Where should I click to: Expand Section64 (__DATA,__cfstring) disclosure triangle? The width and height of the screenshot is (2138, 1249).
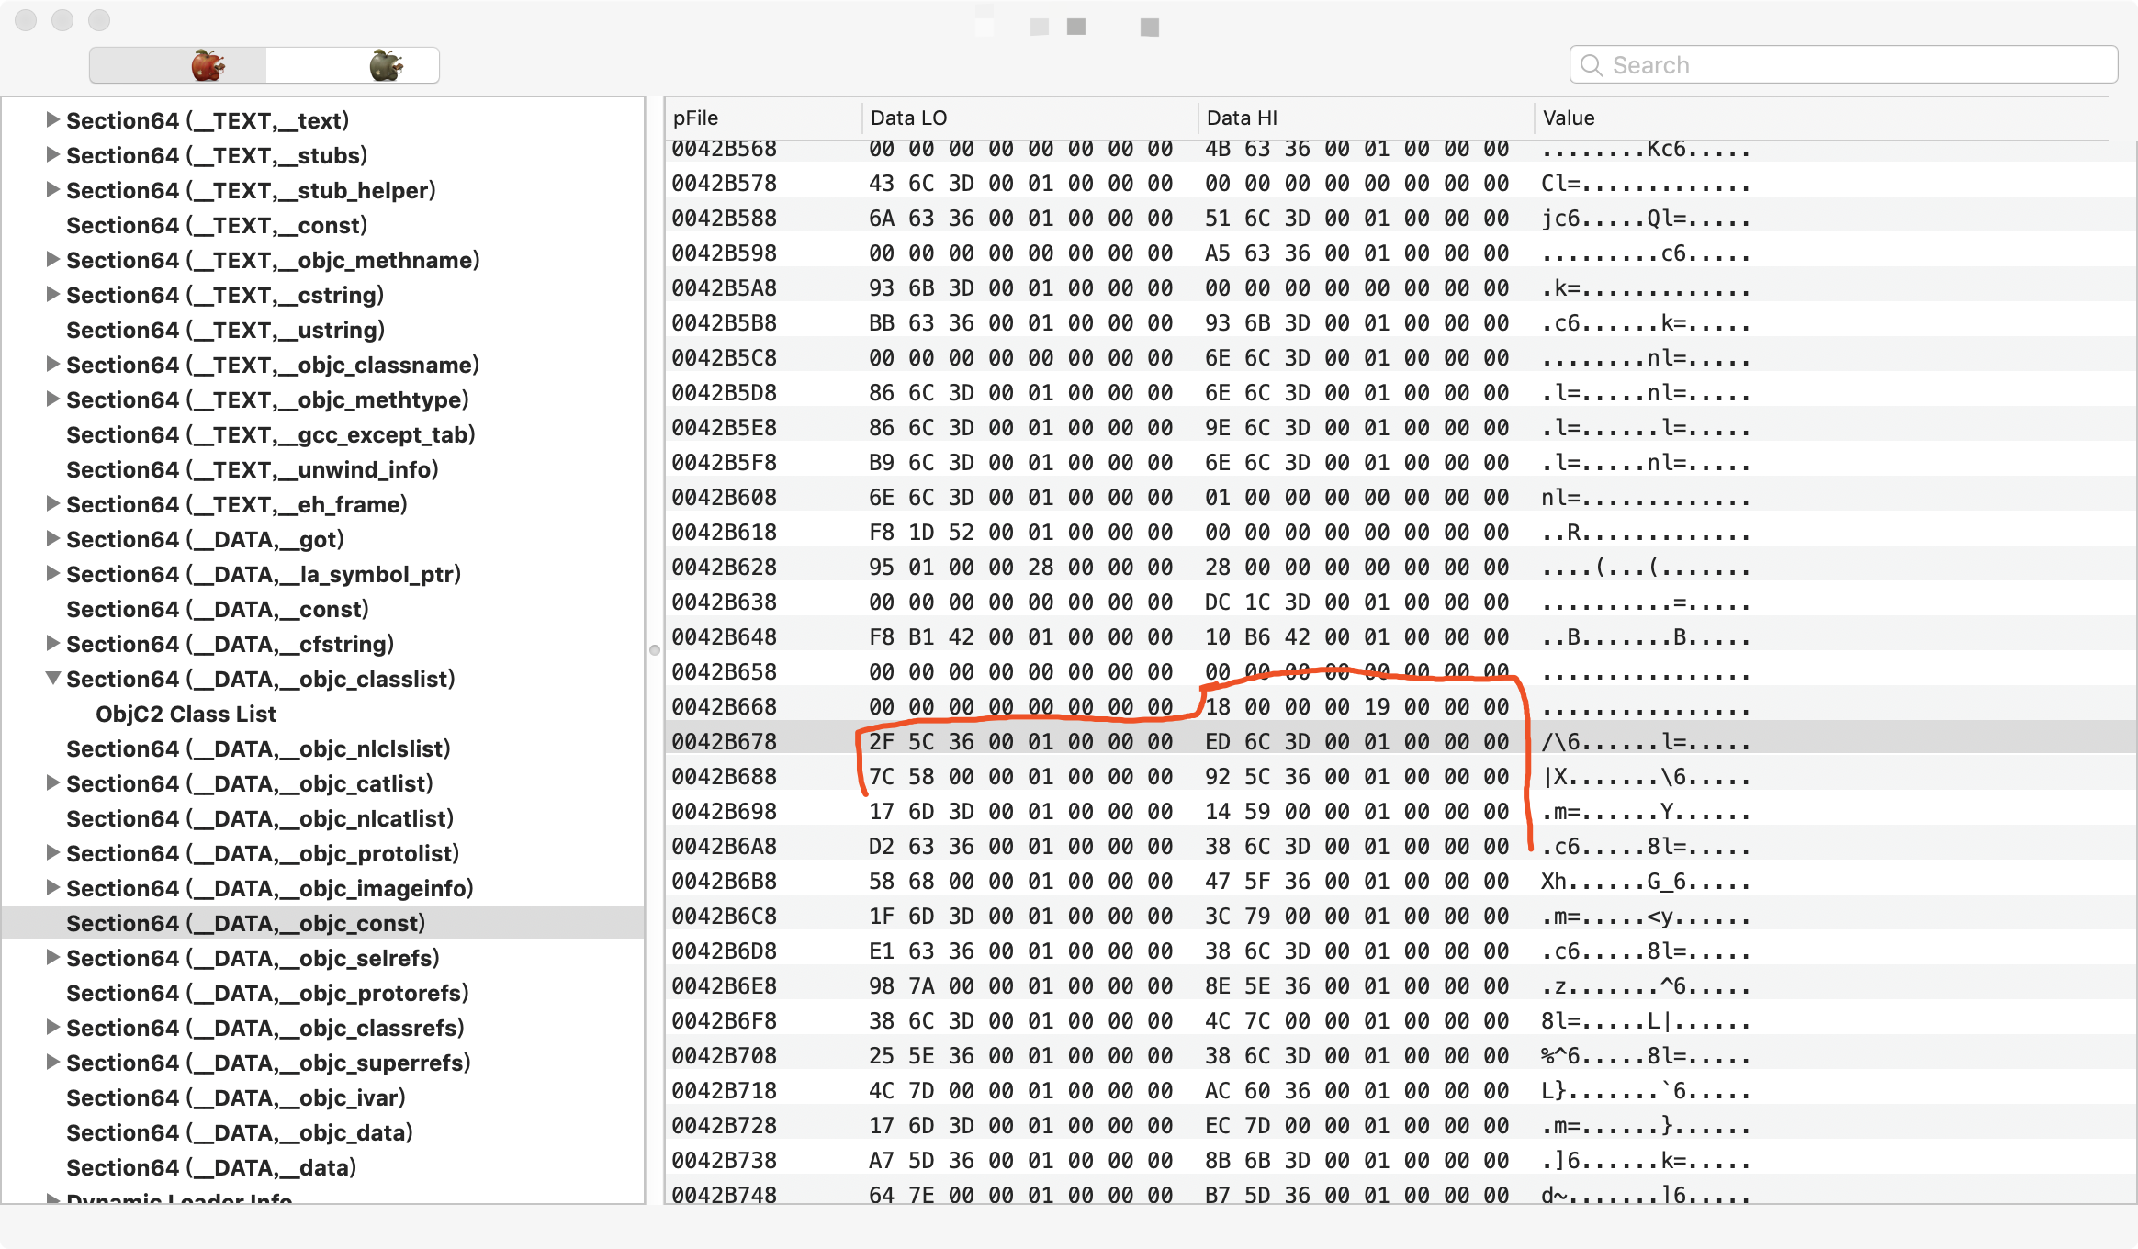(52, 643)
